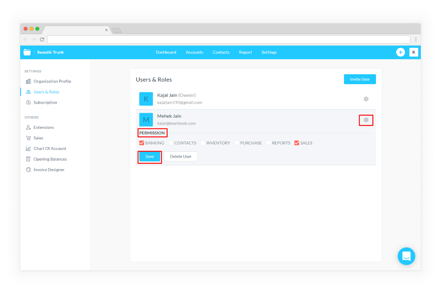Check the PURCHASE permission checkbox
The width and height of the screenshot is (441, 294).
point(237,143)
